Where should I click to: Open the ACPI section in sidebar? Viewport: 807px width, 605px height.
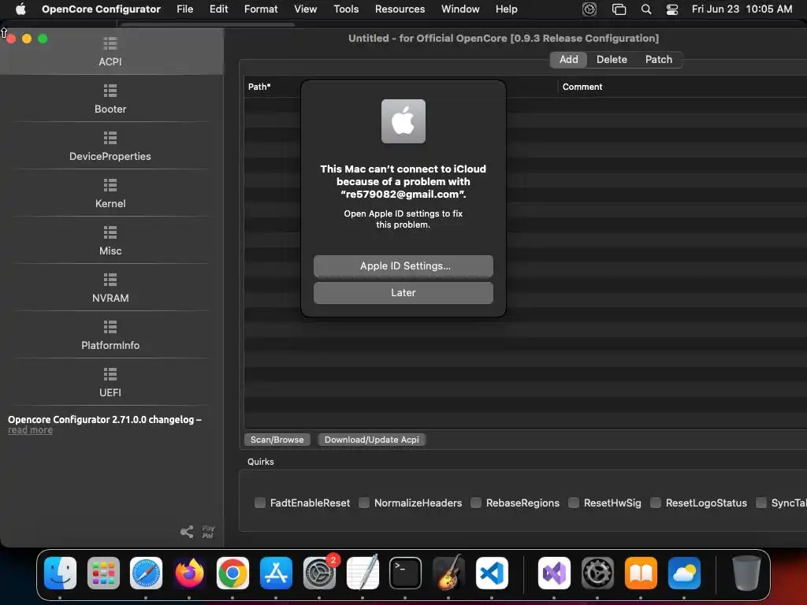110,51
